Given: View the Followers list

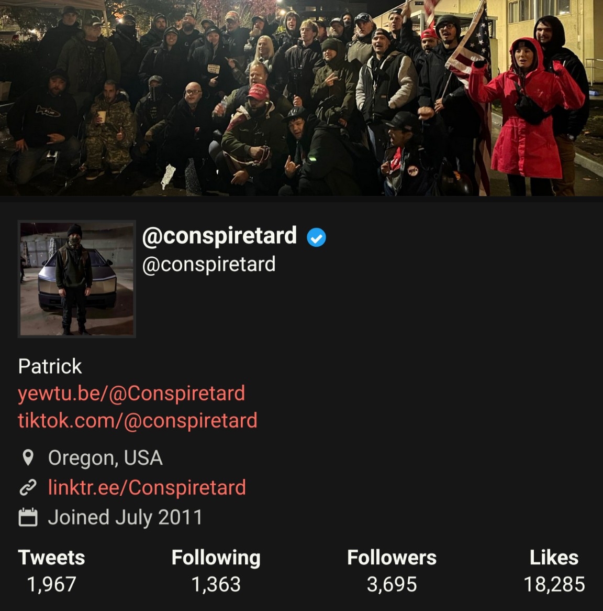Looking at the screenshot, I should [392, 571].
